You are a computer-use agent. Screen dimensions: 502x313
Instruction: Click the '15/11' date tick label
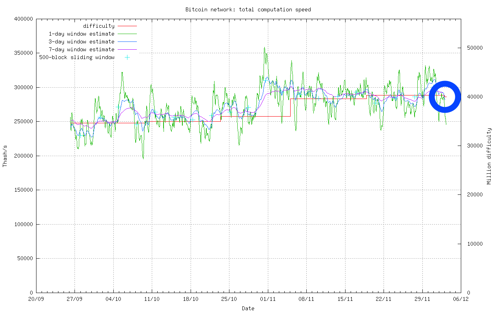point(345,300)
